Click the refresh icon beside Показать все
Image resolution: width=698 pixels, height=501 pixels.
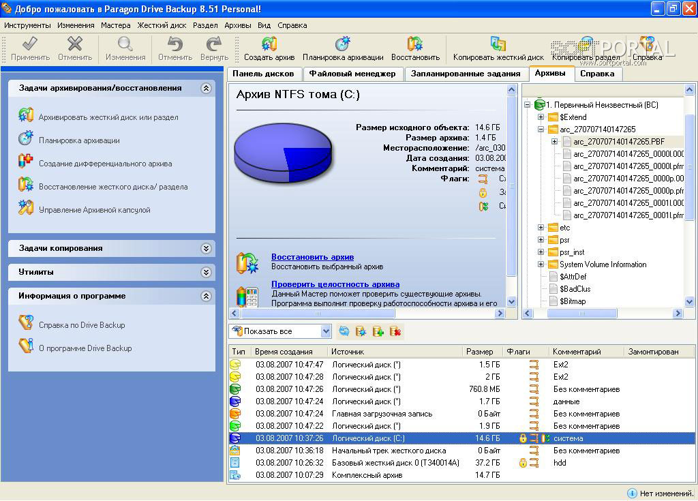click(x=344, y=331)
